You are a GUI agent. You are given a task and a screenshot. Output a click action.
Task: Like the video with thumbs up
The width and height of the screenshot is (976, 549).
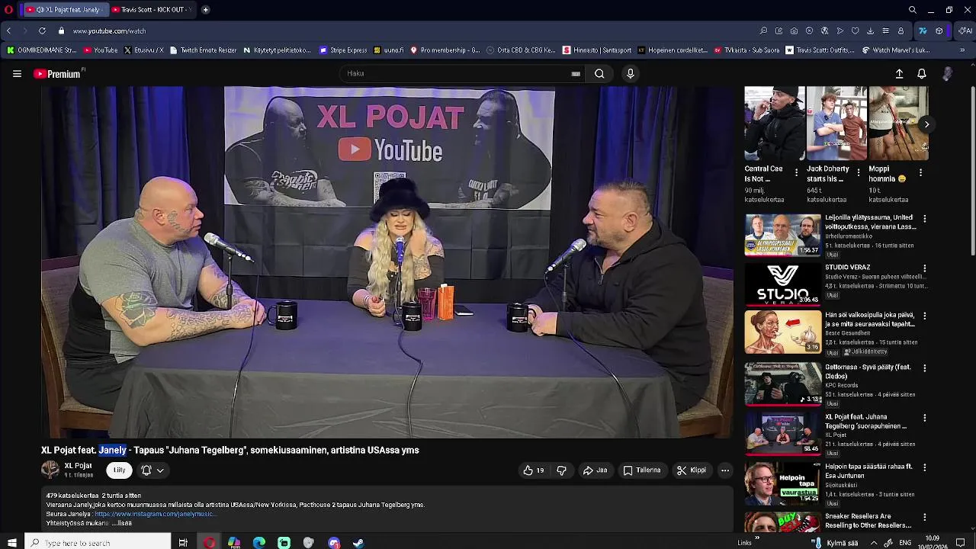click(533, 470)
